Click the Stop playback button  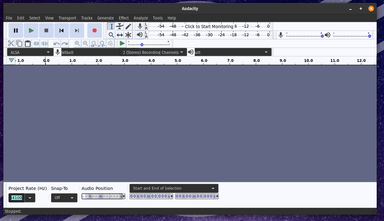point(46,30)
